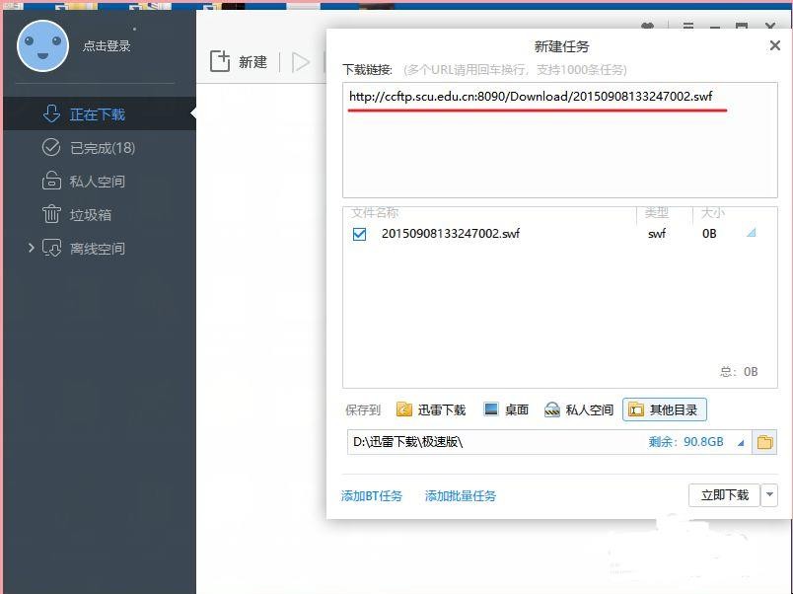This screenshot has width=793, height=594.
Task: Click the user avatar icon
Action: 42,45
